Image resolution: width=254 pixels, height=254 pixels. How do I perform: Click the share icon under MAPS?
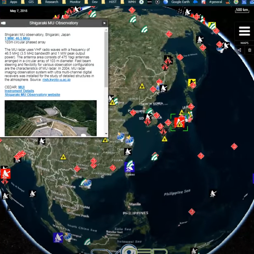coord(239,50)
